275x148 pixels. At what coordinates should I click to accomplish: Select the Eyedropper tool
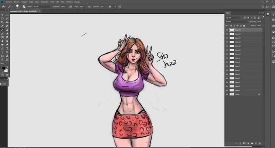click(2, 26)
